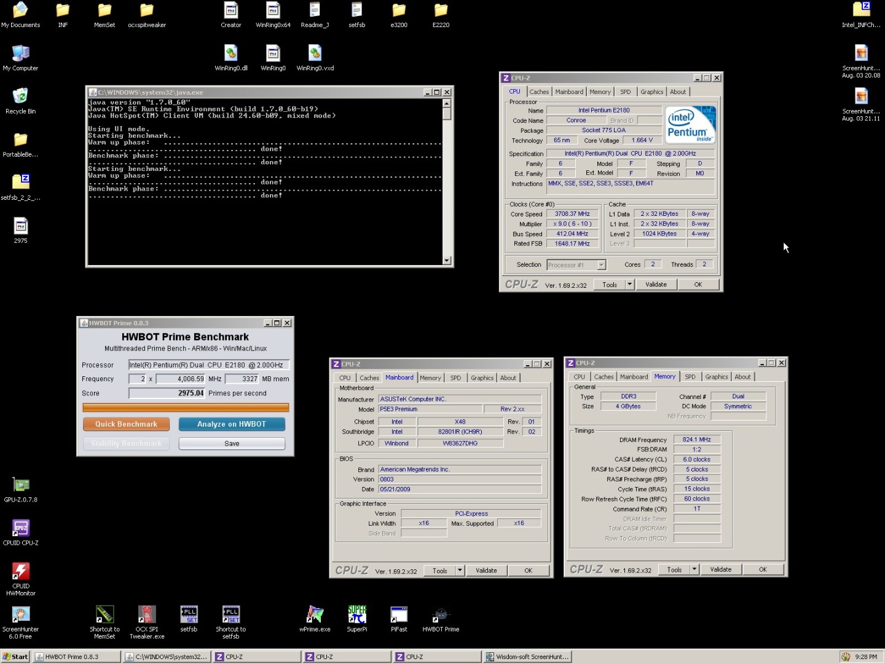Image resolution: width=885 pixels, height=664 pixels.
Task: Open Tools dropdown arrow in CPU-Z CPU window
Action: point(629,284)
